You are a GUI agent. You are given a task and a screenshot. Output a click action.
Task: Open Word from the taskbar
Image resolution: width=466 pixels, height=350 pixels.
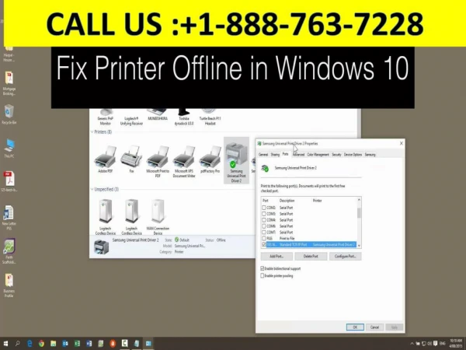pyautogui.click(x=89, y=344)
